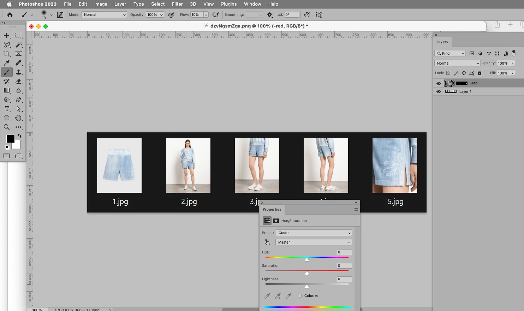The image size is (524, 311).
Task: Open the Layer menu
Action: click(120, 4)
